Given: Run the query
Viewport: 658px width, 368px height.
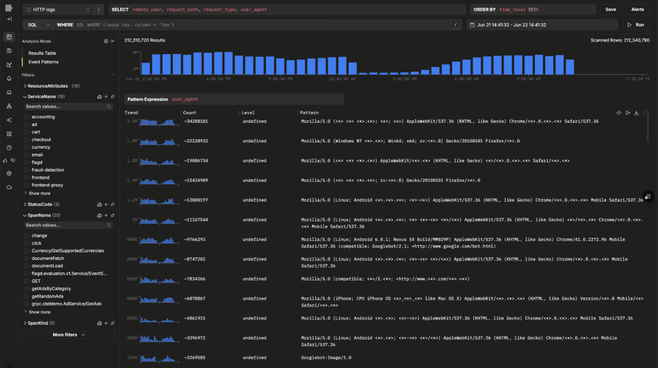Looking at the screenshot, I should [x=635, y=25].
